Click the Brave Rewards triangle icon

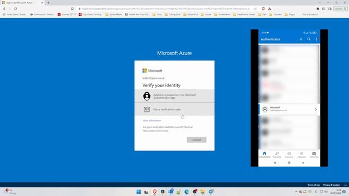click(269, 9)
